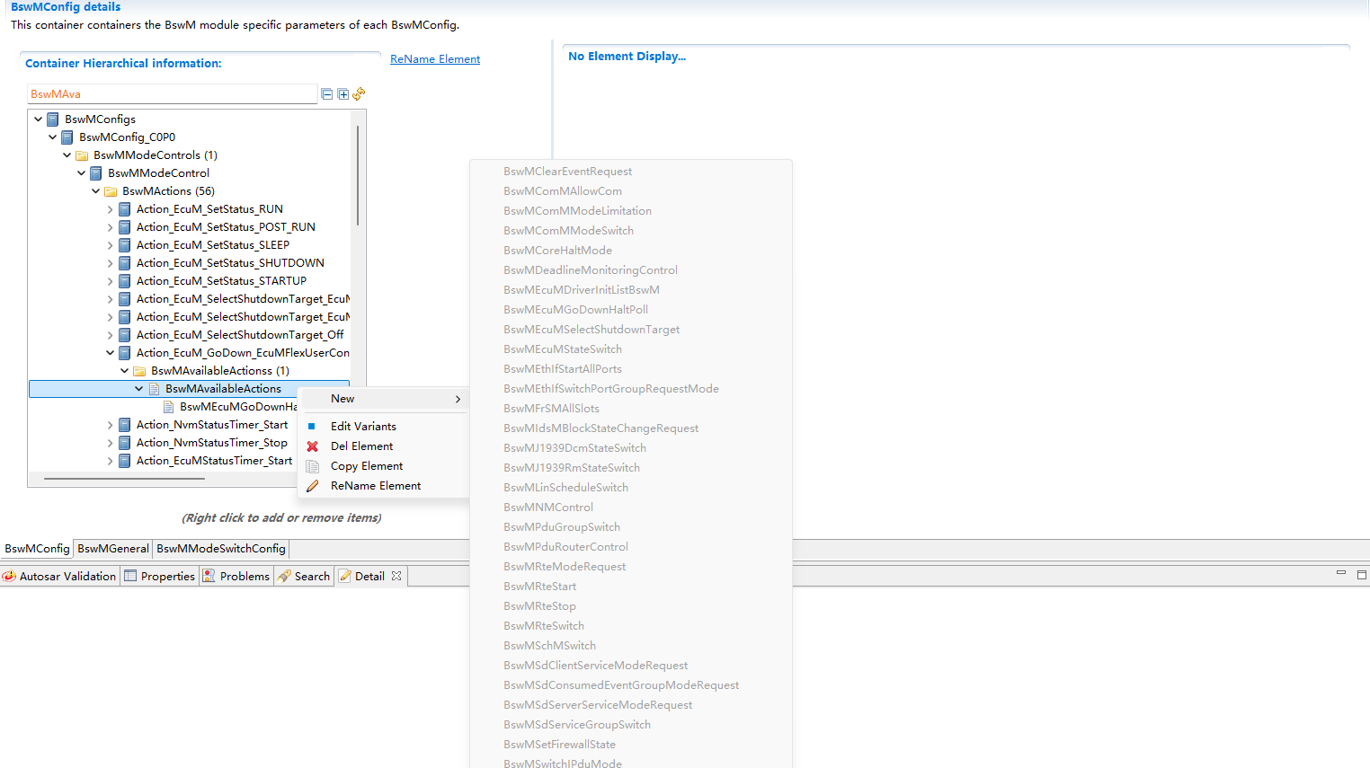Click the Copy Element document icon

[313, 466]
